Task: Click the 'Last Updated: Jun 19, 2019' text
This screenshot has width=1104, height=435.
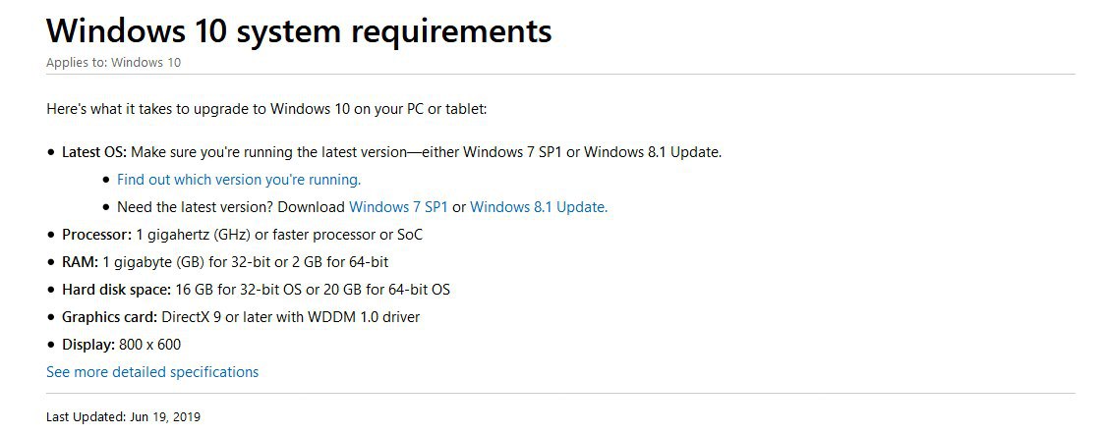Action: pos(123,416)
